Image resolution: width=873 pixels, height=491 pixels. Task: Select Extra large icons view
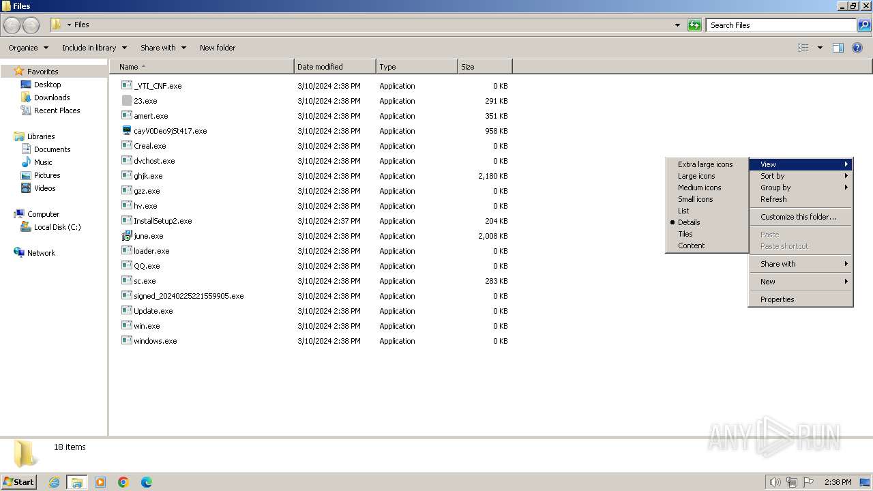(x=707, y=164)
